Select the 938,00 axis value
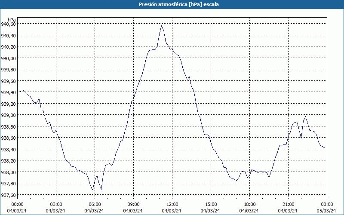 [x=8, y=172]
